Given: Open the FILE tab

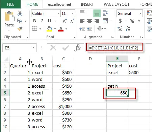Looking at the screenshot, I should click(10, 4).
